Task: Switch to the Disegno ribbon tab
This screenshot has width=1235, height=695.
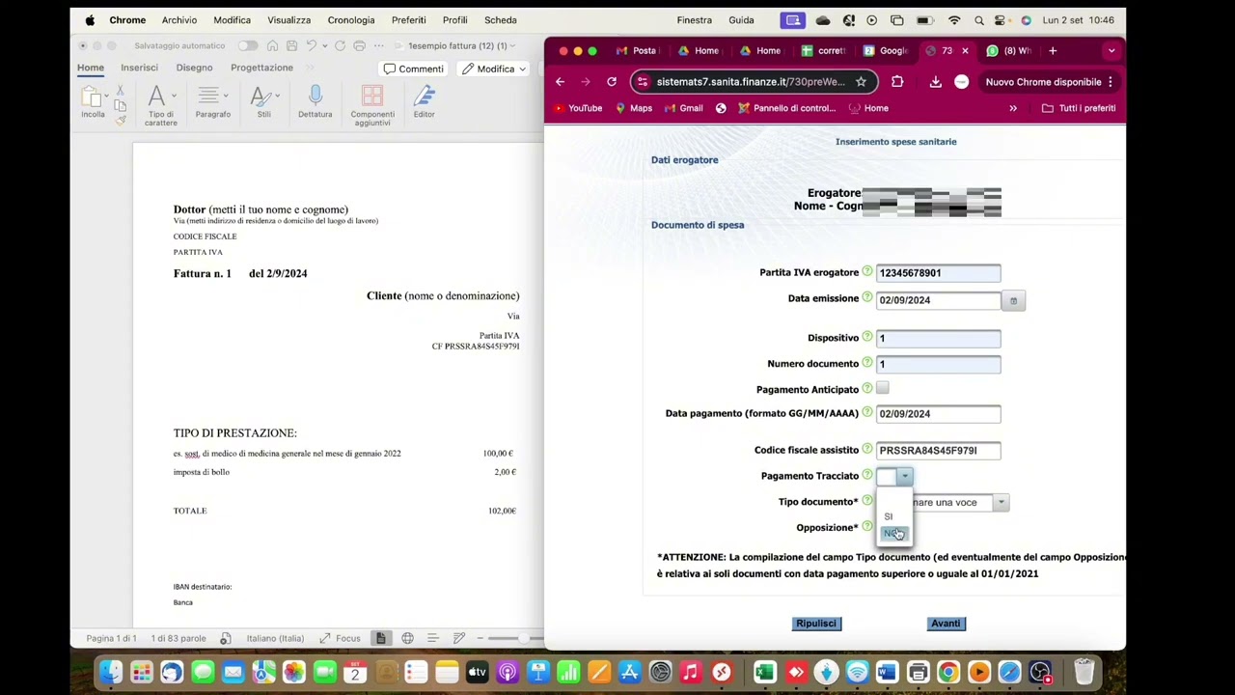Action: tap(194, 68)
